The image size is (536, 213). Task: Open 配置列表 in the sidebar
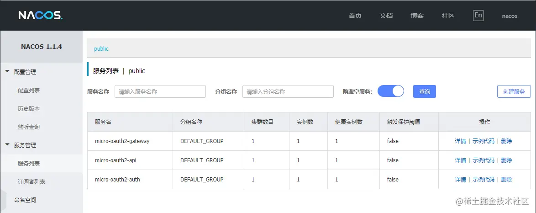coord(29,91)
